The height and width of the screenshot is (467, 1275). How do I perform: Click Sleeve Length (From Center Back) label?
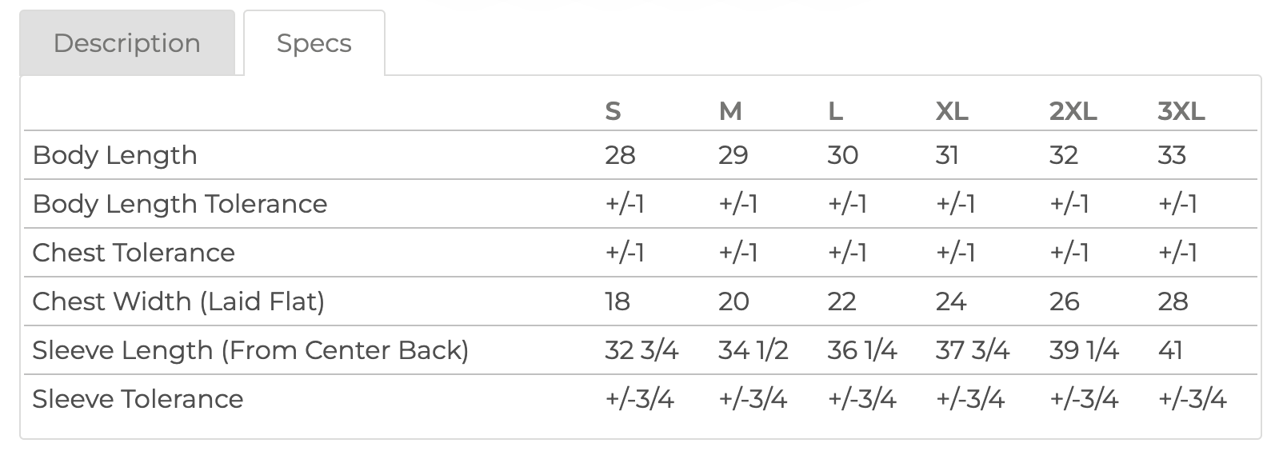pos(250,350)
